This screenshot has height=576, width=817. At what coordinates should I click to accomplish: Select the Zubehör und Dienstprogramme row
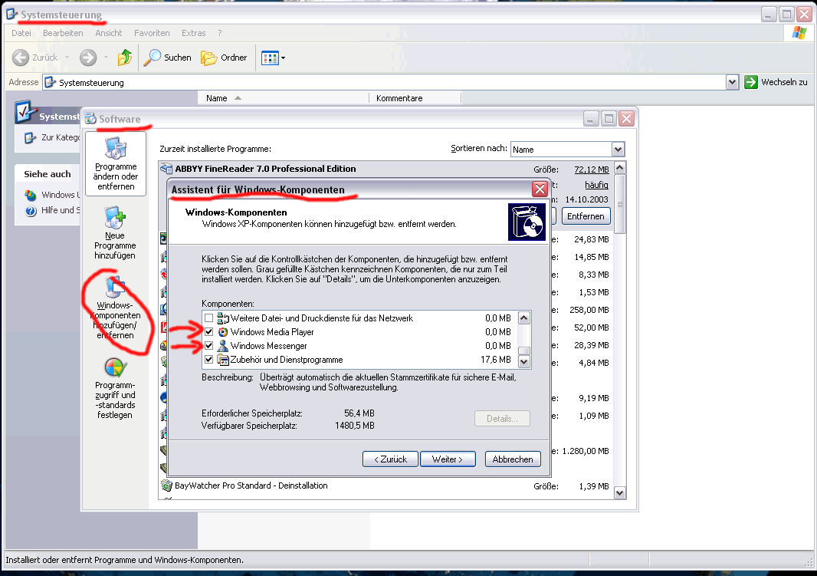(359, 360)
